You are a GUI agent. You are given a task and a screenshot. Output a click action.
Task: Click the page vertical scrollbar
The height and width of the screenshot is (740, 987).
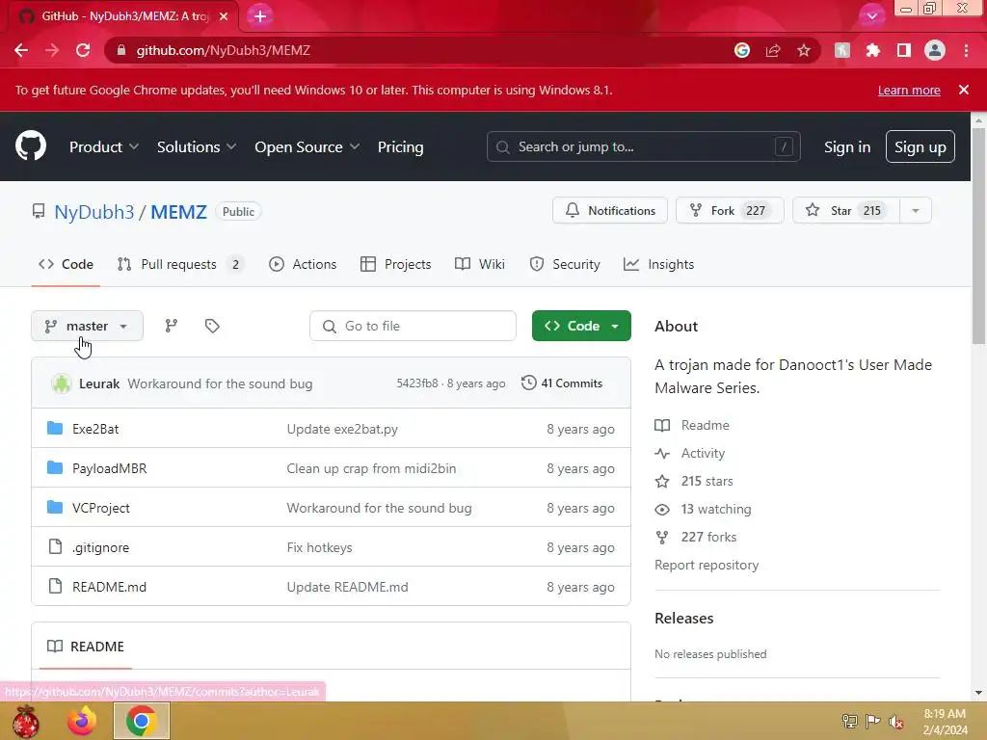click(979, 236)
